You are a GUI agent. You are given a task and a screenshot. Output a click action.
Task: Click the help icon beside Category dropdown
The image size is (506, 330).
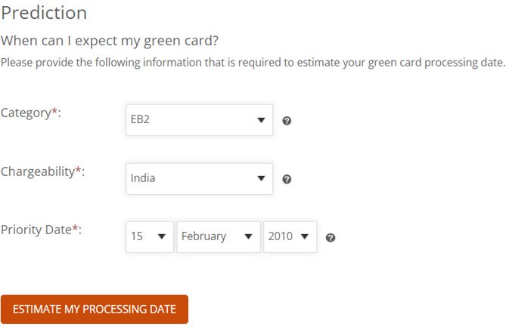[x=287, y=121]
